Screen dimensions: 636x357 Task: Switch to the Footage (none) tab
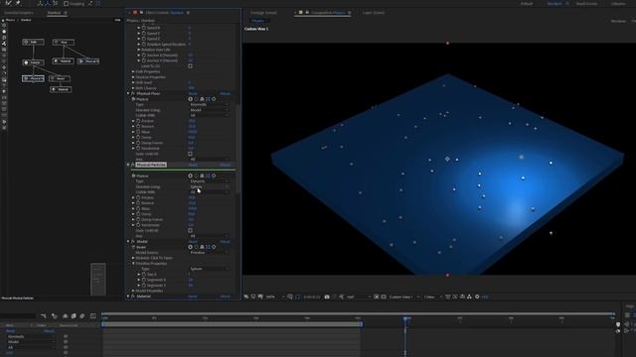click(x=263, y=13)
